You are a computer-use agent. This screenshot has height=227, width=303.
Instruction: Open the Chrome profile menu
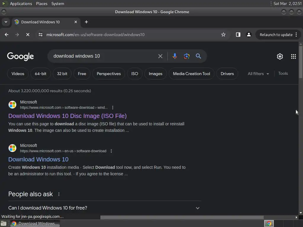pos(249,35)
